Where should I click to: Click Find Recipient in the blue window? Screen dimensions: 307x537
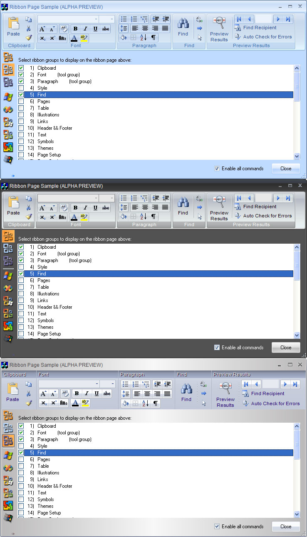click(x=256, y=28)
